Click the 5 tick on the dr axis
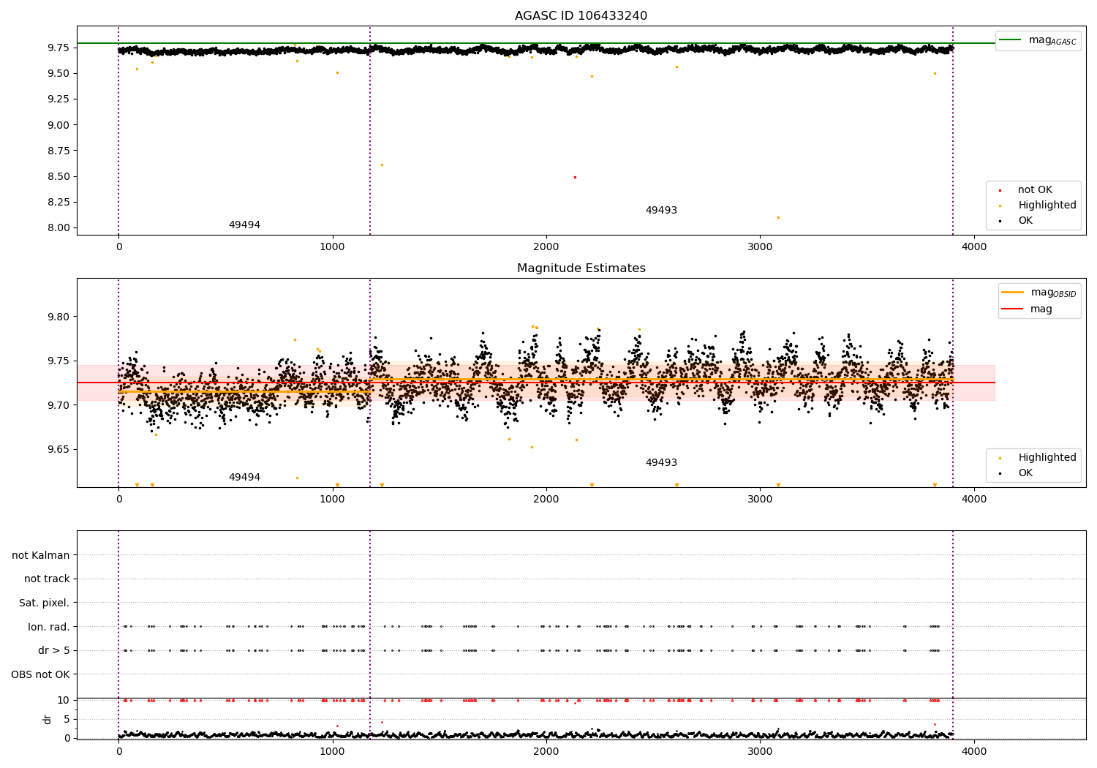 67,720
